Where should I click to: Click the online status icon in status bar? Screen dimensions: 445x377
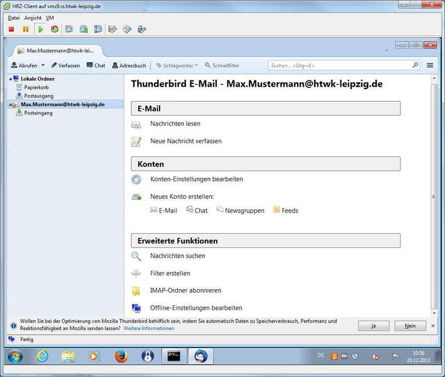12,339
